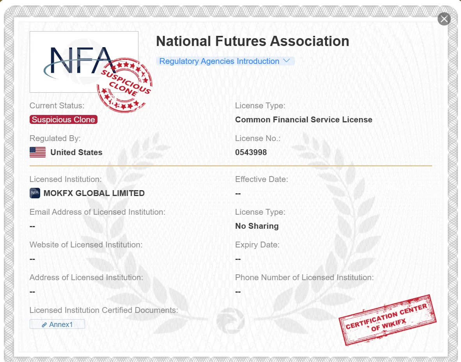Click Common Financial Service License text
The height and width of the screenshot is (362, 461).
pos(304,120)
